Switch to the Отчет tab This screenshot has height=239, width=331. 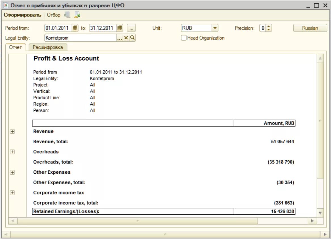(15, 47)
